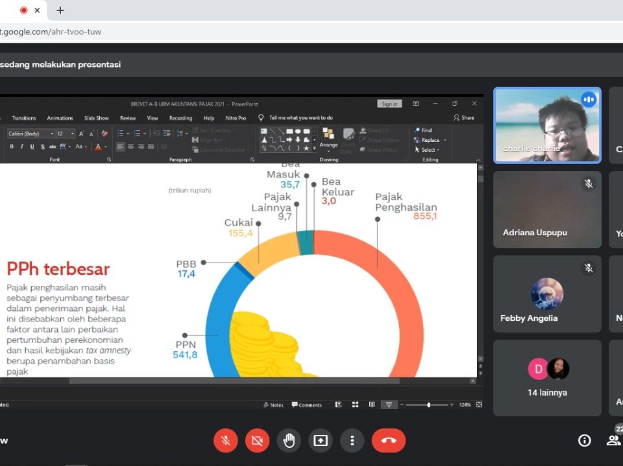Expand bullets list dropdown
623x466 pixels.
pos(128,134)
